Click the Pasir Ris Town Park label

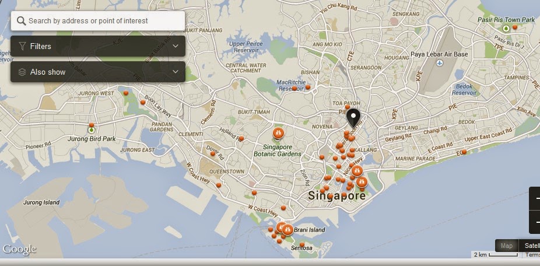coord(506,20)
